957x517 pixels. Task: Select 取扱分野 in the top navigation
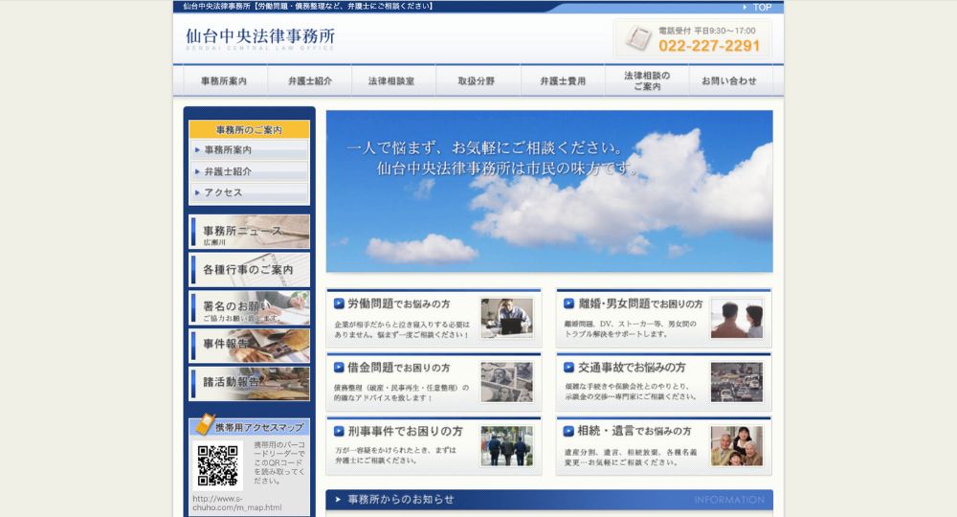(478, 81)
